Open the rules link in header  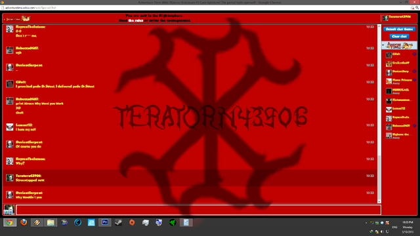[x=136, y=20]
